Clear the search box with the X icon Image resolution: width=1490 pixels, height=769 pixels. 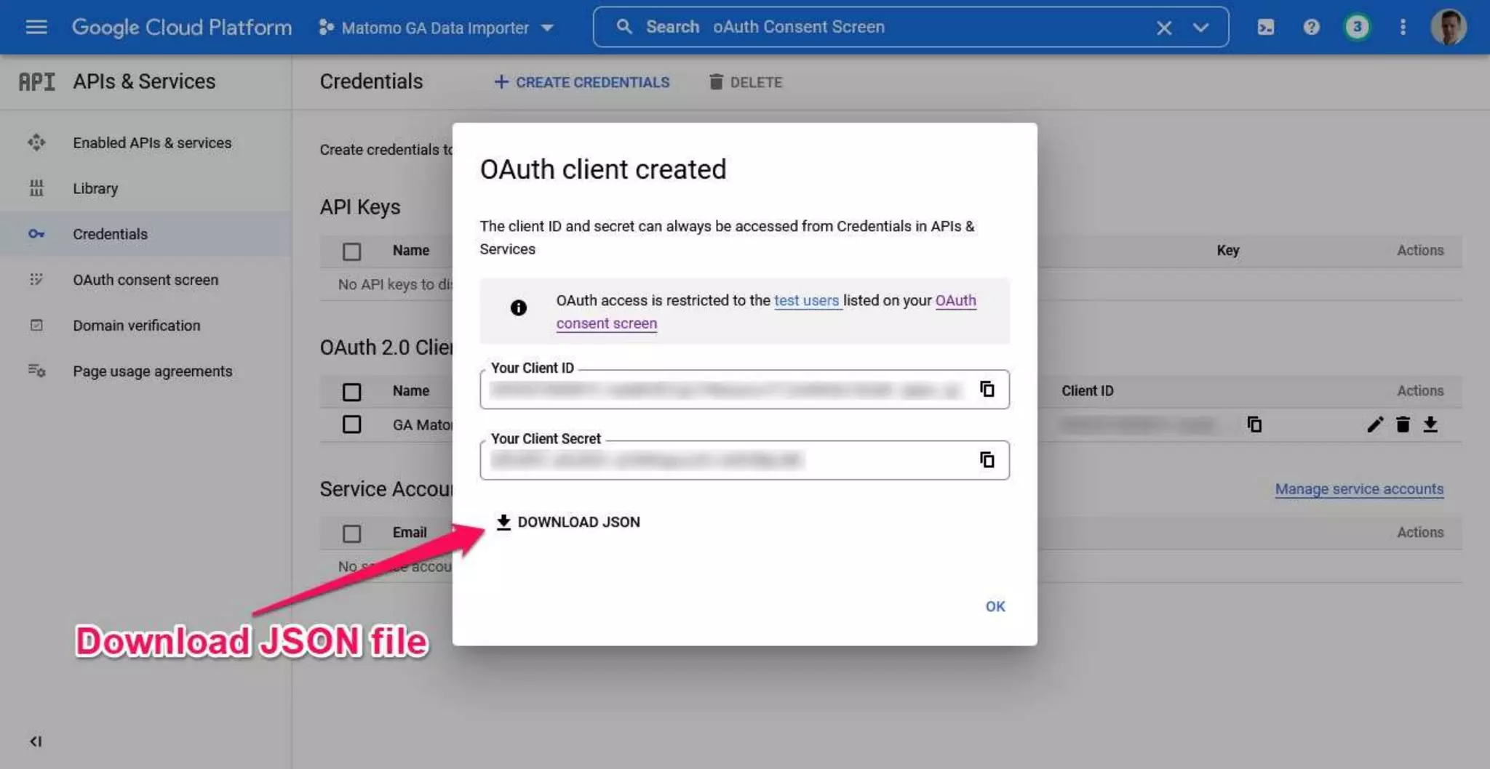tap(1164, 28)
